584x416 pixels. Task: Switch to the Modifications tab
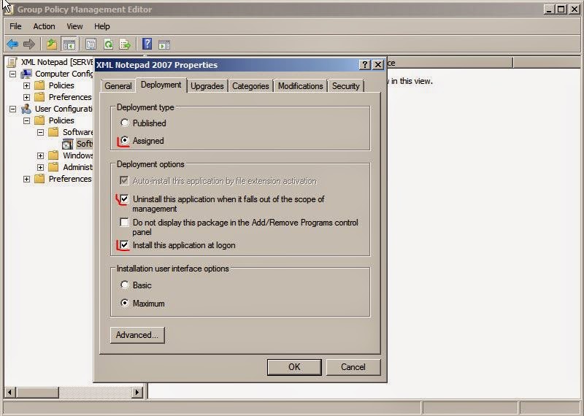pyautogui.click(x=300, y=85)
